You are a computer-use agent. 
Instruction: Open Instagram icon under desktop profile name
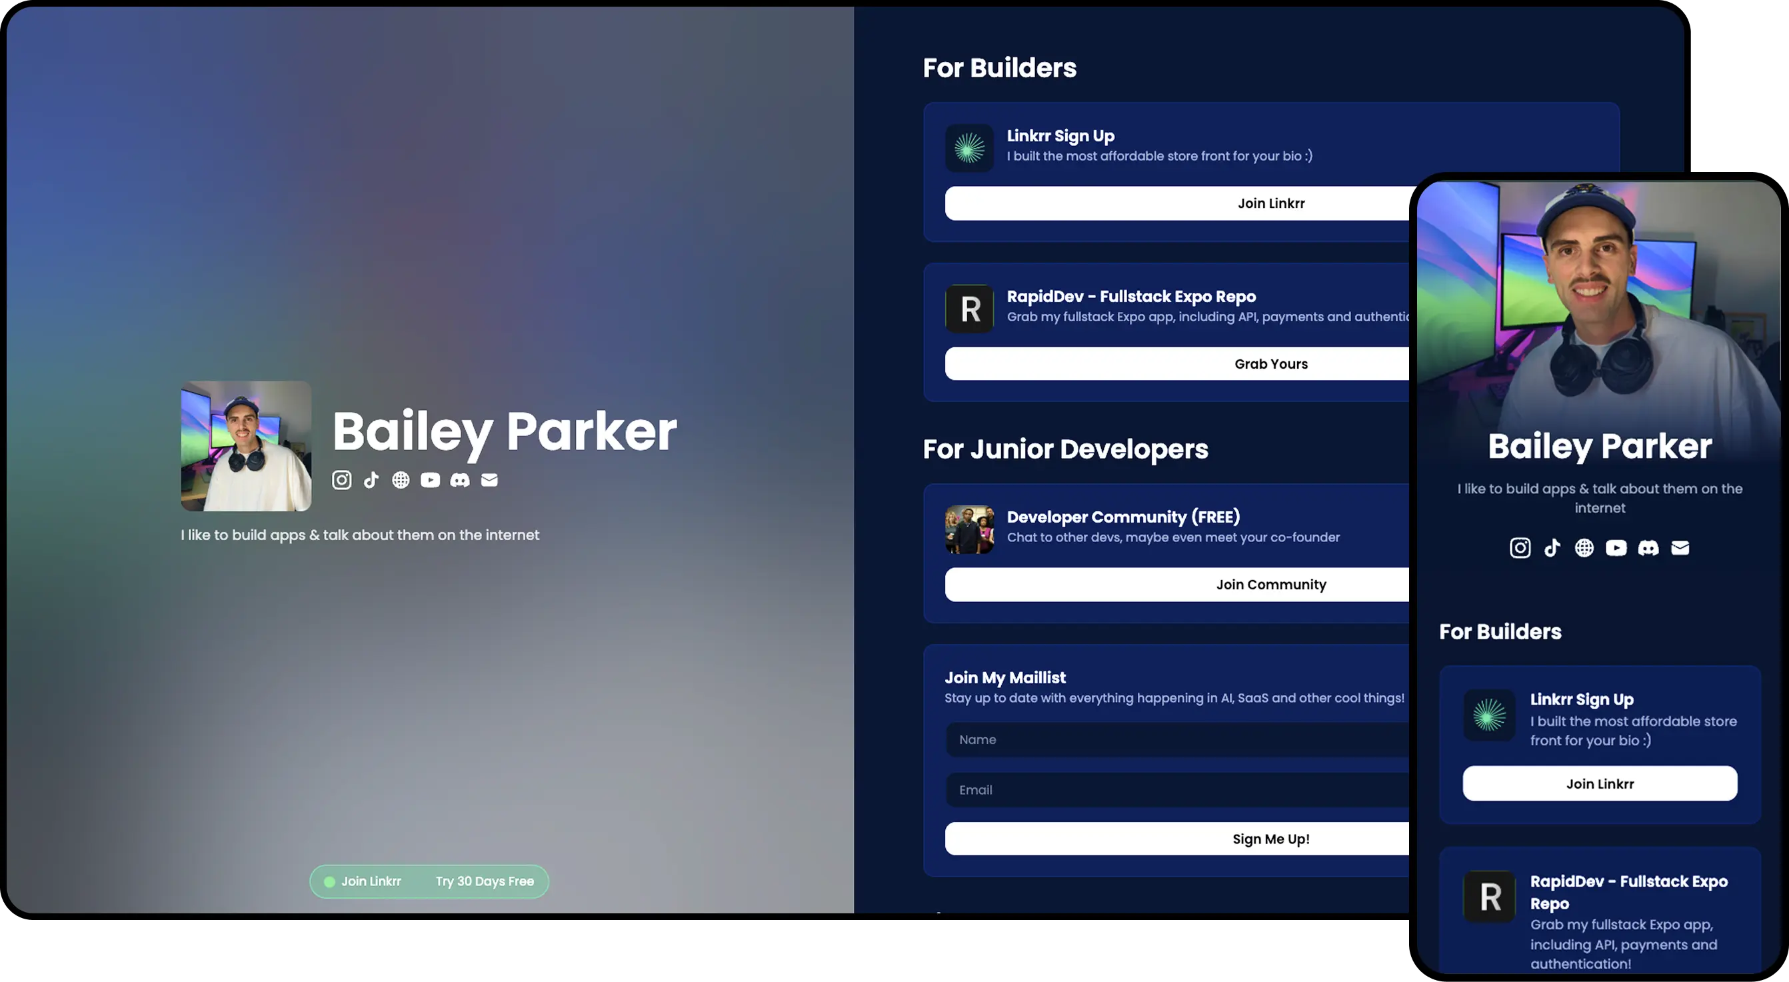click(341, 480)
